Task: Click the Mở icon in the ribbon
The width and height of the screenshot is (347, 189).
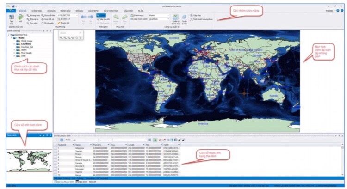Action: coord(20,18)
